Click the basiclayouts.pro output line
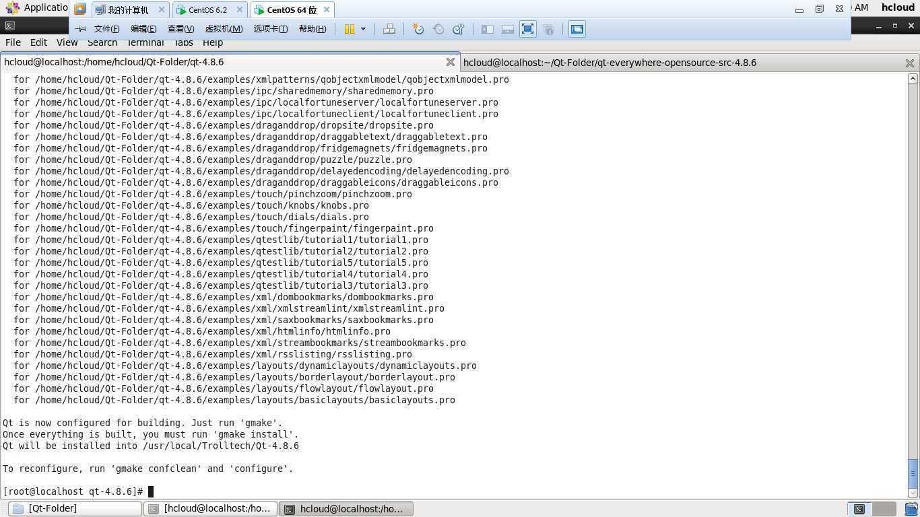Viewport: 920px width, 517px height. [x=234, y=400]
